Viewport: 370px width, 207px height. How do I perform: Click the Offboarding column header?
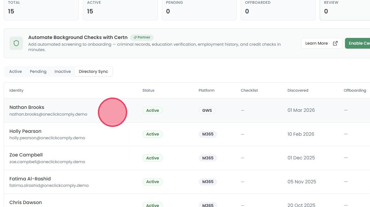point(355,90)
